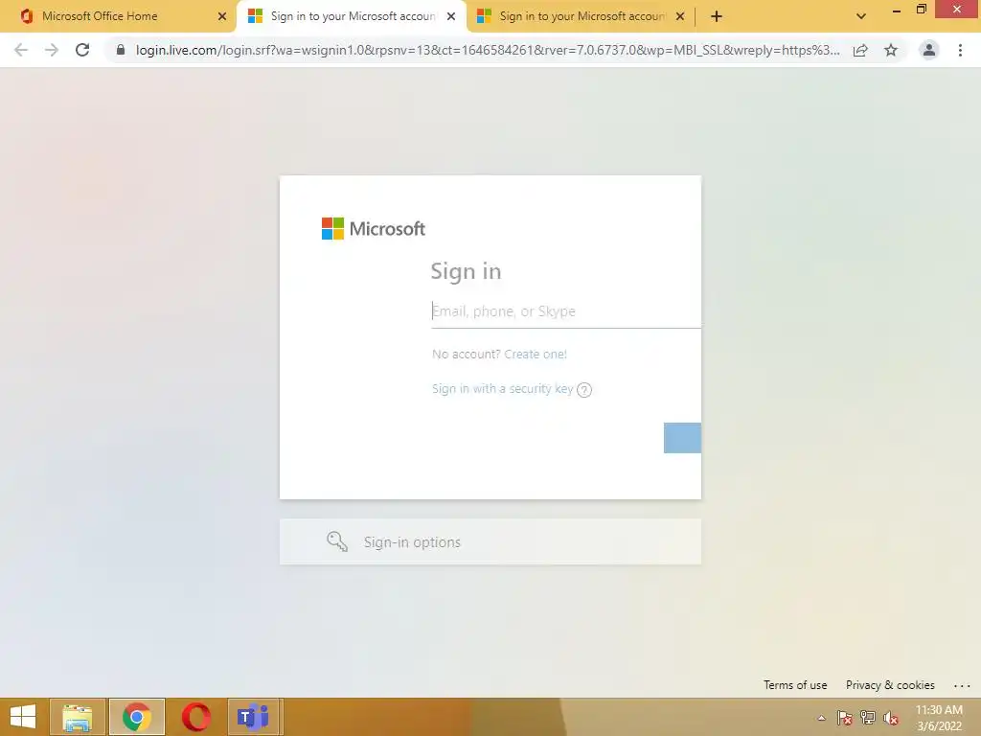Screen dimensions: 981x736
Task: Restore down the Chrome window
Action: (922, 10)
